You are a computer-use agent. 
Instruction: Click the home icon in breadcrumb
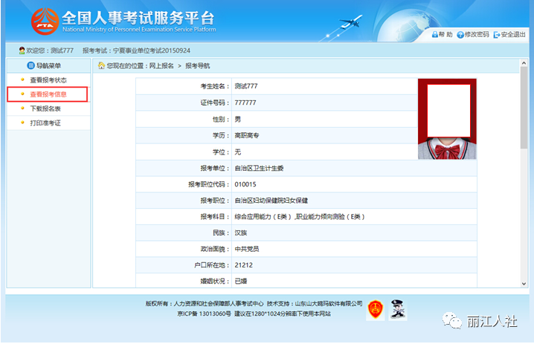click(101, 65)
